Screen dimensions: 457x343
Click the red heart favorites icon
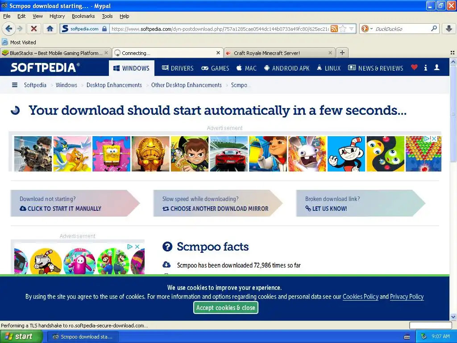(414, 67)
